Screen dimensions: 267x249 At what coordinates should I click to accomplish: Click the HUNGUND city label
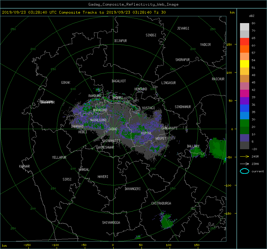click(x=141, y=89)
